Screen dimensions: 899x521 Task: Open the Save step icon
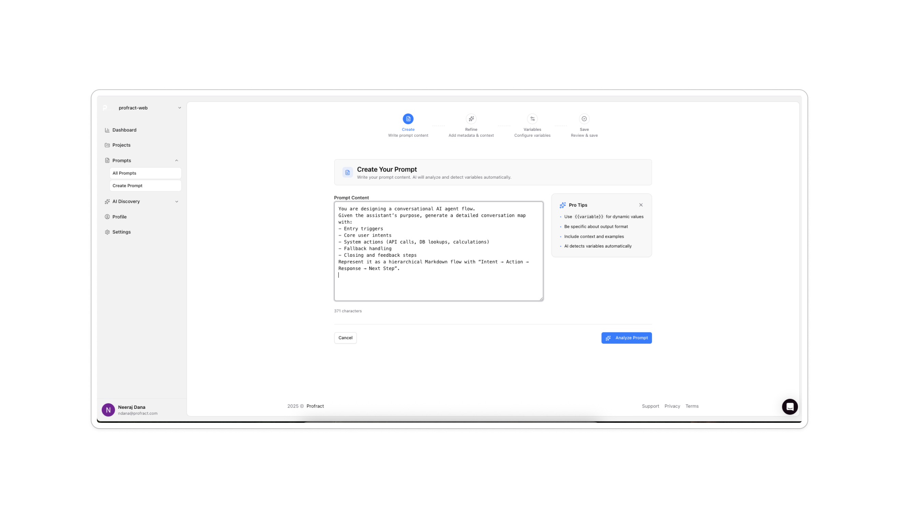(x=584, y=119)
